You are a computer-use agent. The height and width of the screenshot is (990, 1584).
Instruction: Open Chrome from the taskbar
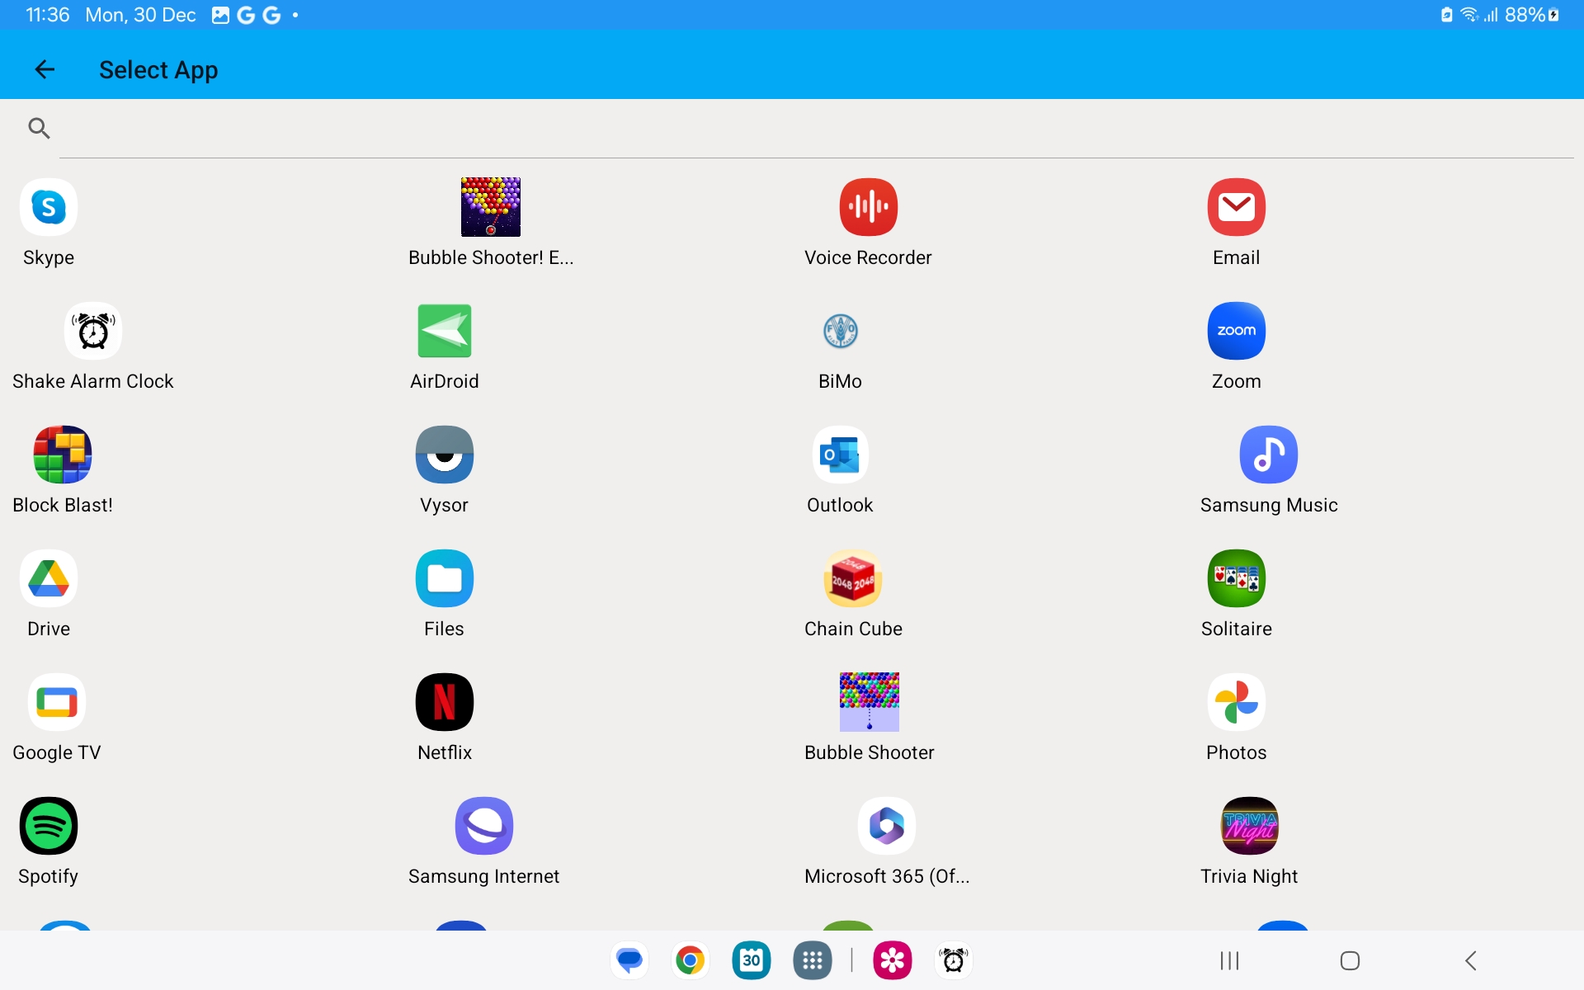pos(691,960)
